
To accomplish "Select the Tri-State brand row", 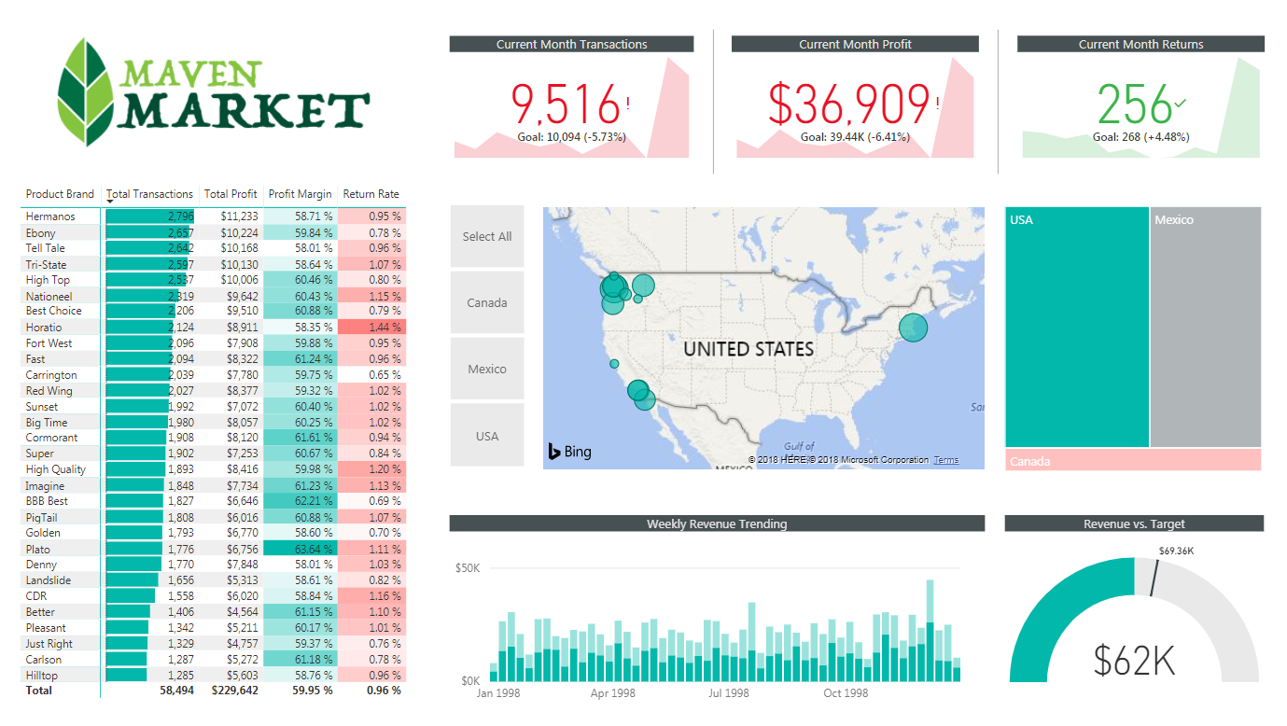I will (x=213, y=264).
